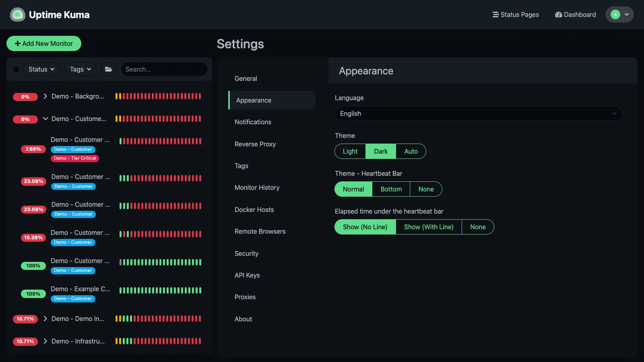Viewport: 644px width, 362px height.
Task: Choose Show (No Line) elapsed time
Action: [x=365, y=227]
